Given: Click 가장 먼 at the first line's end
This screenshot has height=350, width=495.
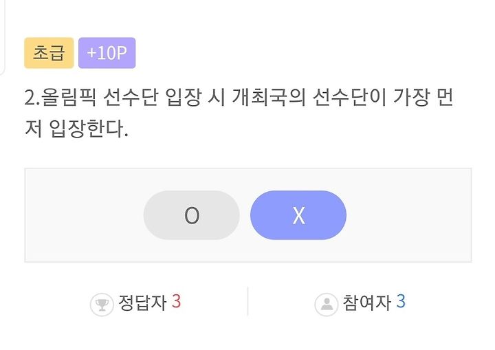Looking at the screenshot, I should (423, 97).
